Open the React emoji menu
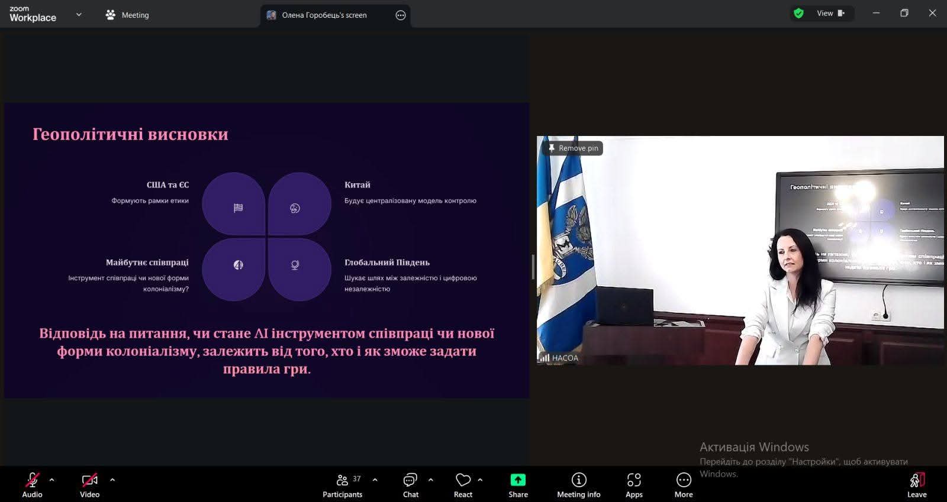Image resolution: width=947 pixels, height=502 pixels. click(x=463, y=484)
